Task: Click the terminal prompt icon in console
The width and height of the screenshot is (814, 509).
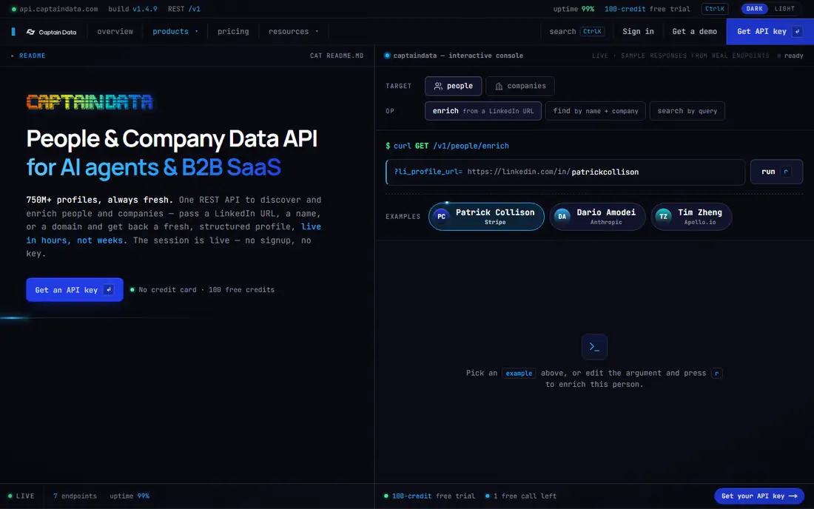Action: click(594, 346)
